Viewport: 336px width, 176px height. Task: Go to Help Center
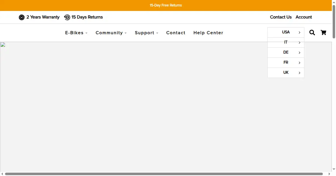point(208,33)
